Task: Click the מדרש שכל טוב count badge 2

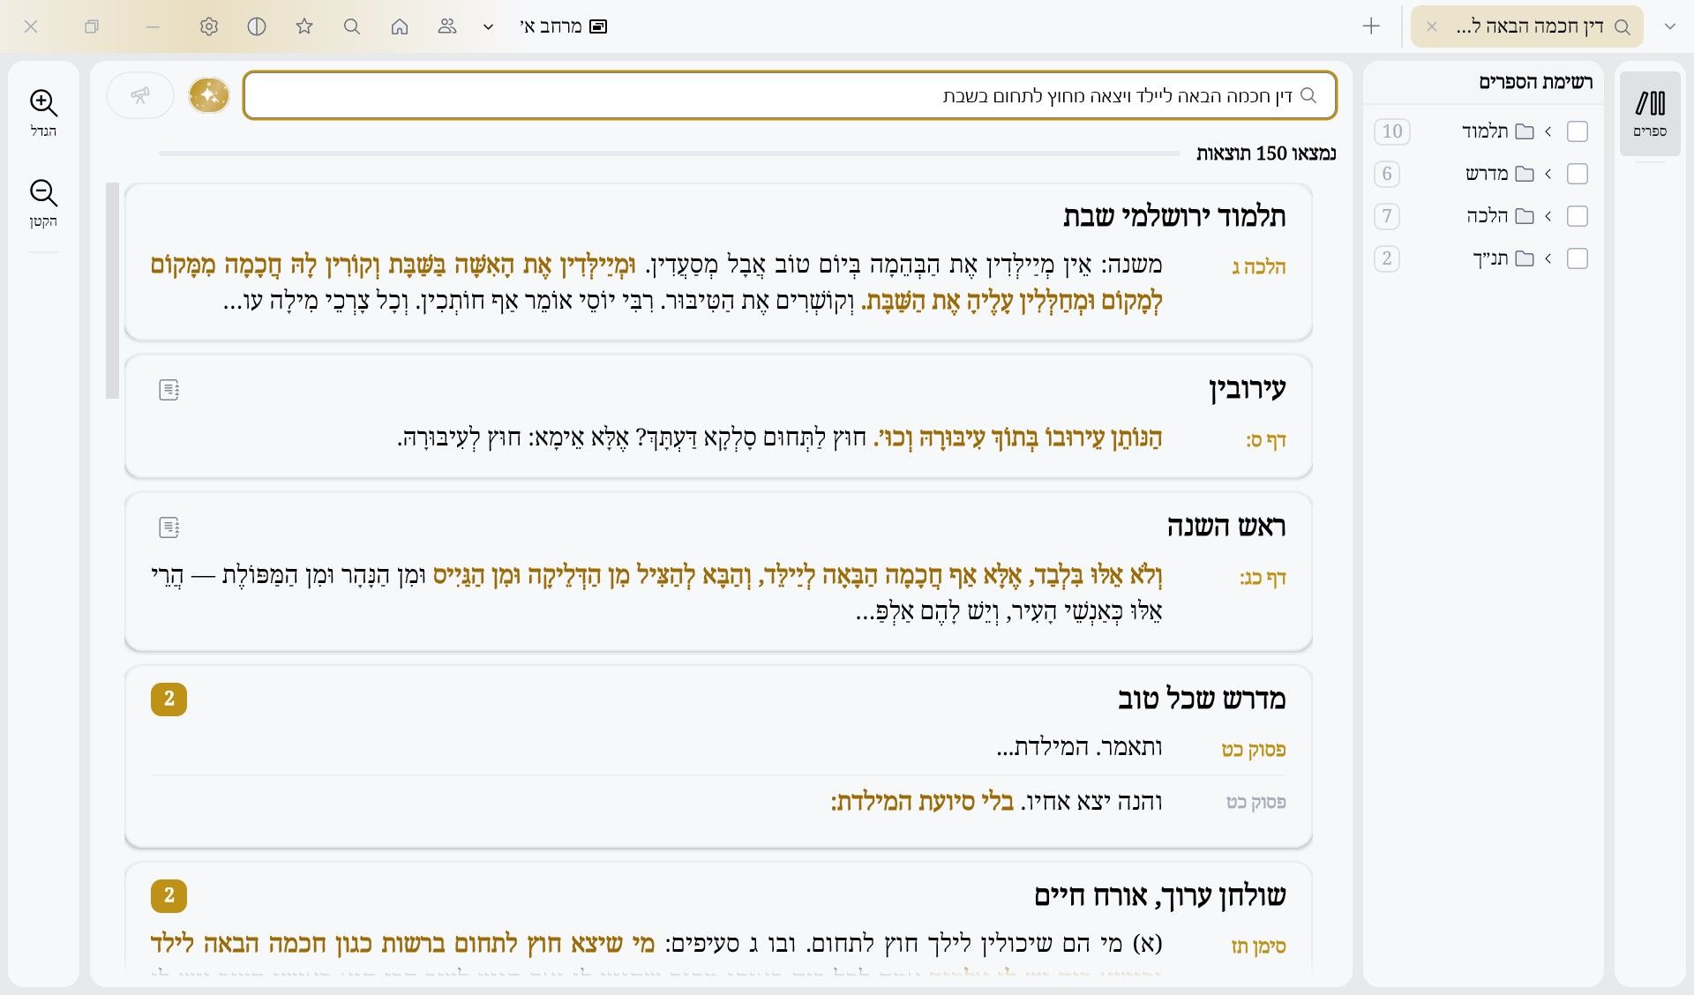Action: coord(169,699)
